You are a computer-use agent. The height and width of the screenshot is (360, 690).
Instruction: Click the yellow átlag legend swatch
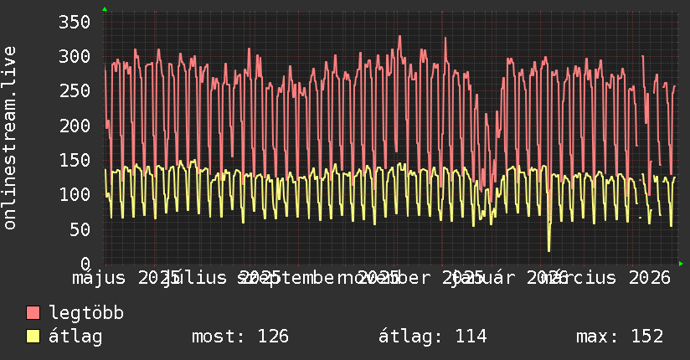coord(33,336)
